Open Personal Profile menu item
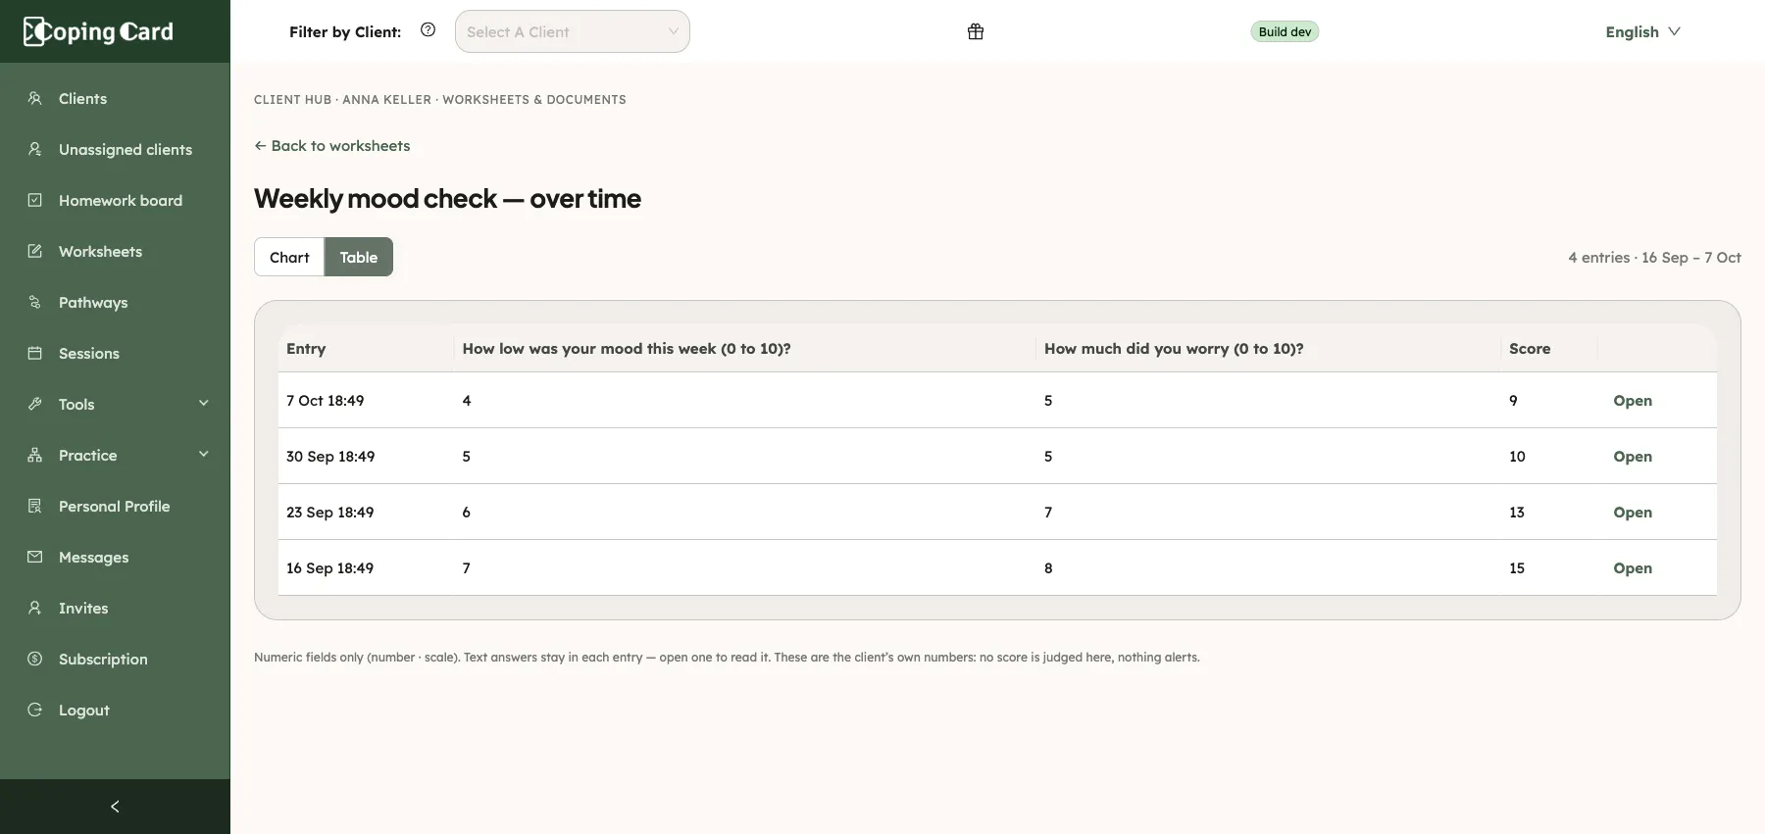The width and height of the screenshot is (1765, 834). tap(115, 506)
